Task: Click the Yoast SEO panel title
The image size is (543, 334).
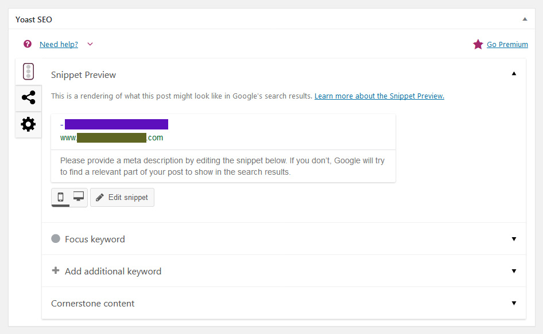Action: pyautogui.click(x=34, y=19)
